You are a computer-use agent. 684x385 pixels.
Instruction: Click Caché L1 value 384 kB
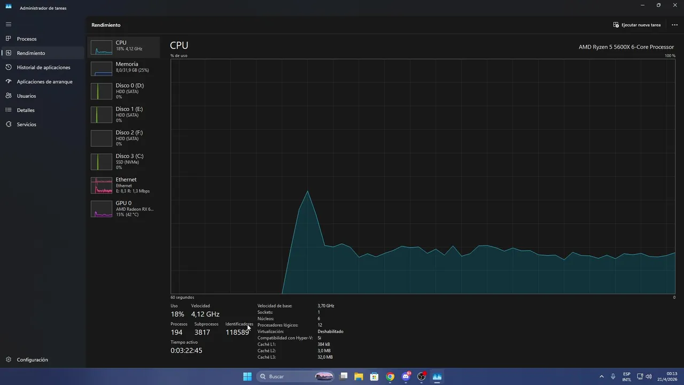pos(324,344)
